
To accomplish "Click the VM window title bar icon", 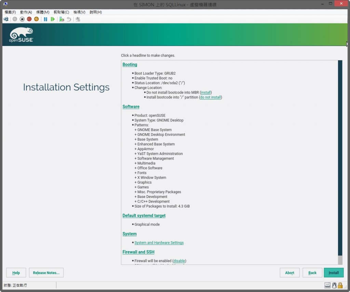I will (x=5, y=4).
